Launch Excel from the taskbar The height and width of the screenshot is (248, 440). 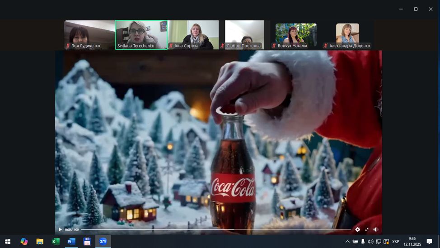pos(56,242)
